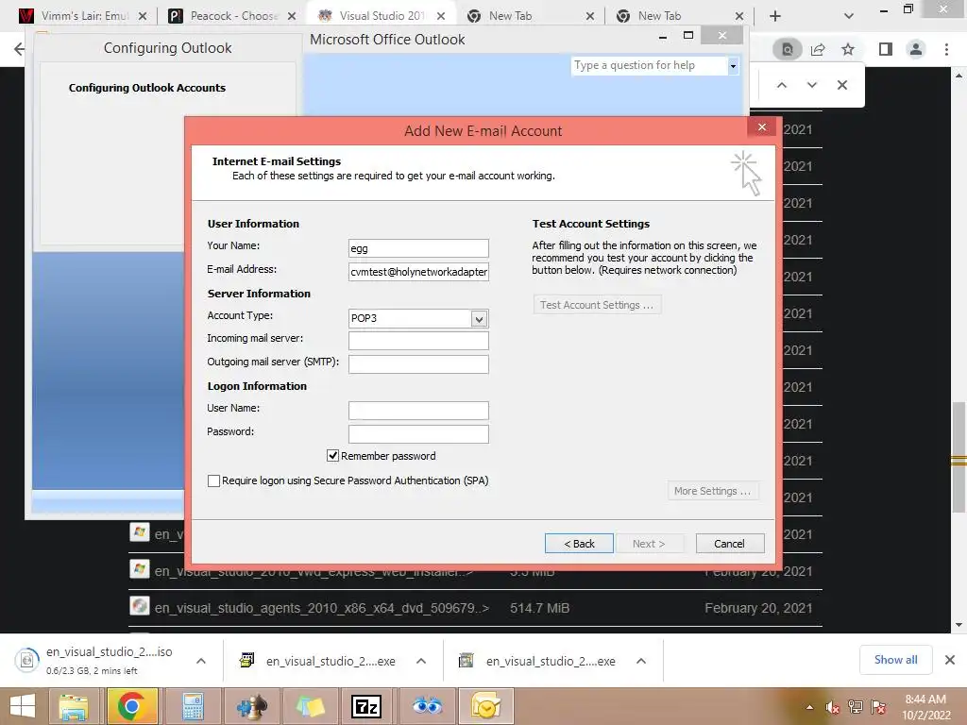Screen dimensions: 967x725
Task: Open the blue eyes taskbar app
Action: click(x=427, y=706)
